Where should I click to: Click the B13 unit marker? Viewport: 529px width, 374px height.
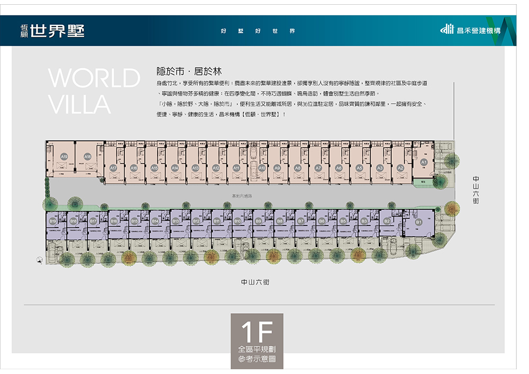(176, 221)
